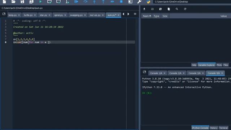Image resolution: width=231 pixels, height=130 pixels.
Task: Sort variables by the Type column
Action: coord(156,16)
